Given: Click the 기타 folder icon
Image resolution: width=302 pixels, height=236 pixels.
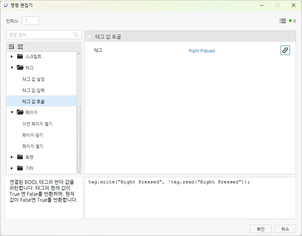Looking at the screenshot, I should click(20, 168).
